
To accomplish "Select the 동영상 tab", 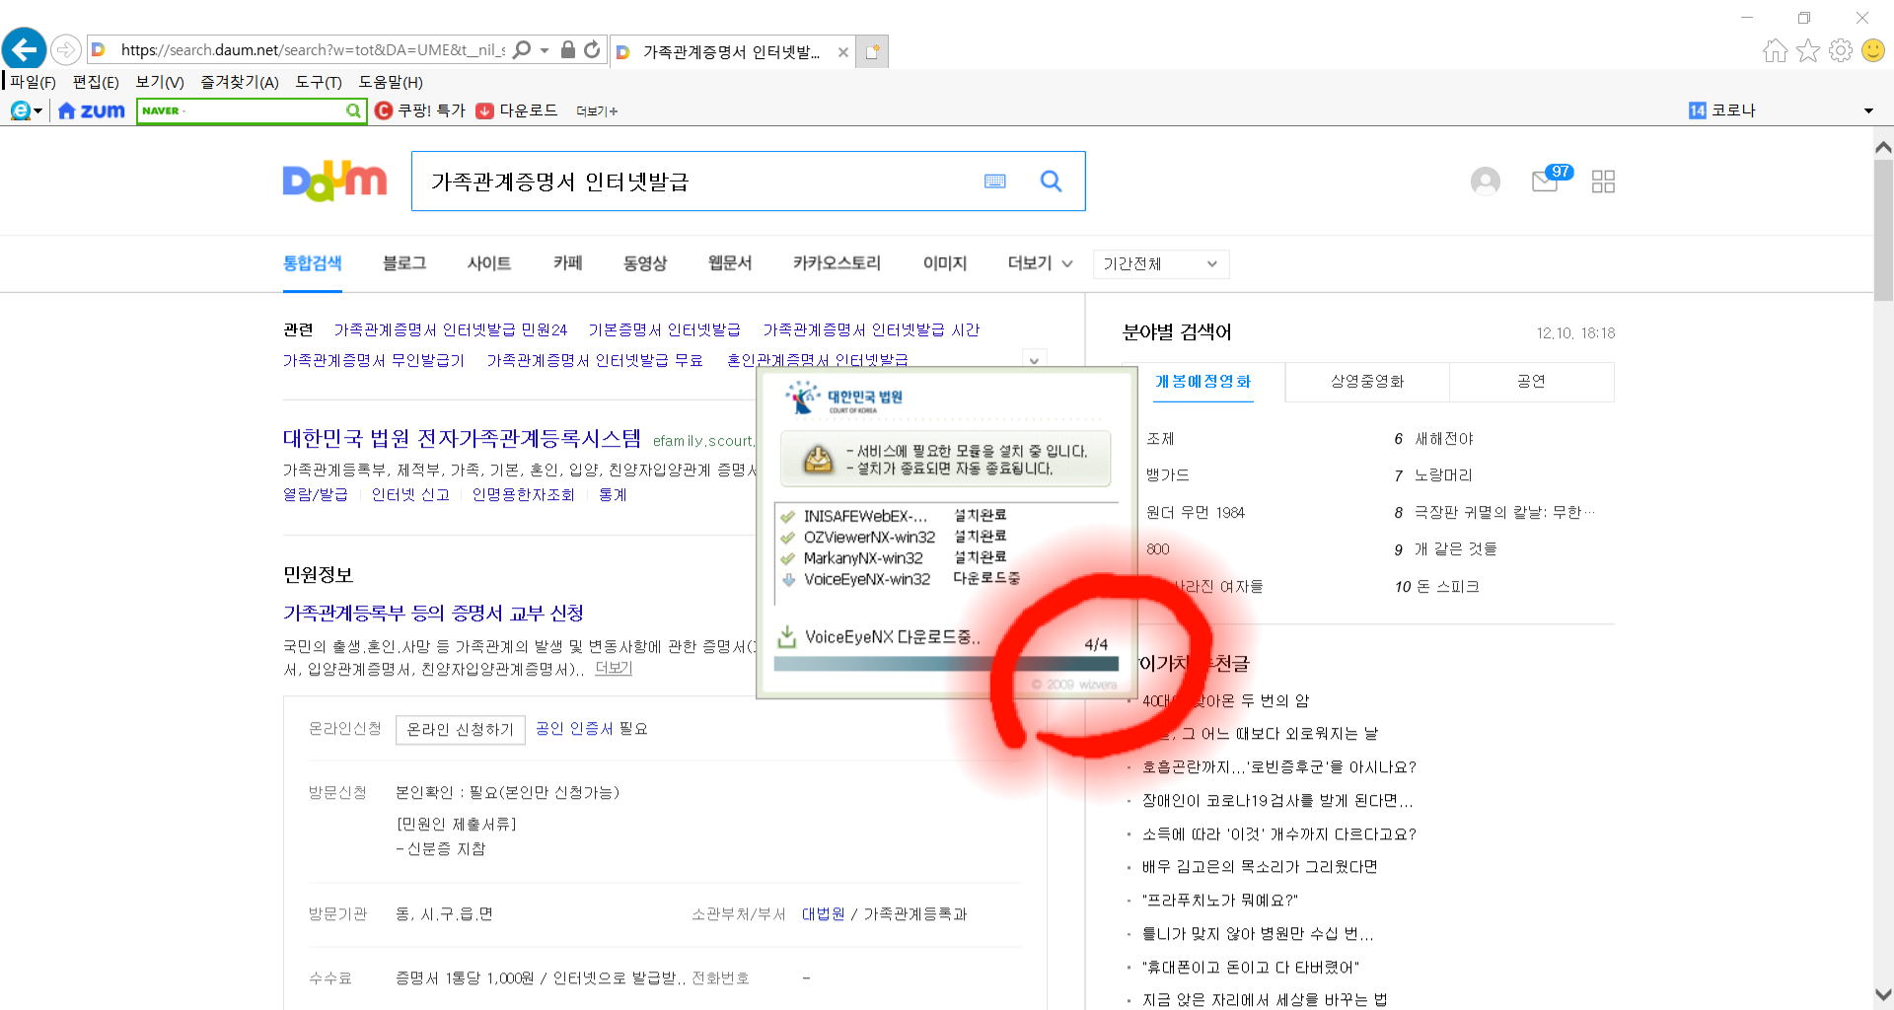I will click(x=645, y=263).
